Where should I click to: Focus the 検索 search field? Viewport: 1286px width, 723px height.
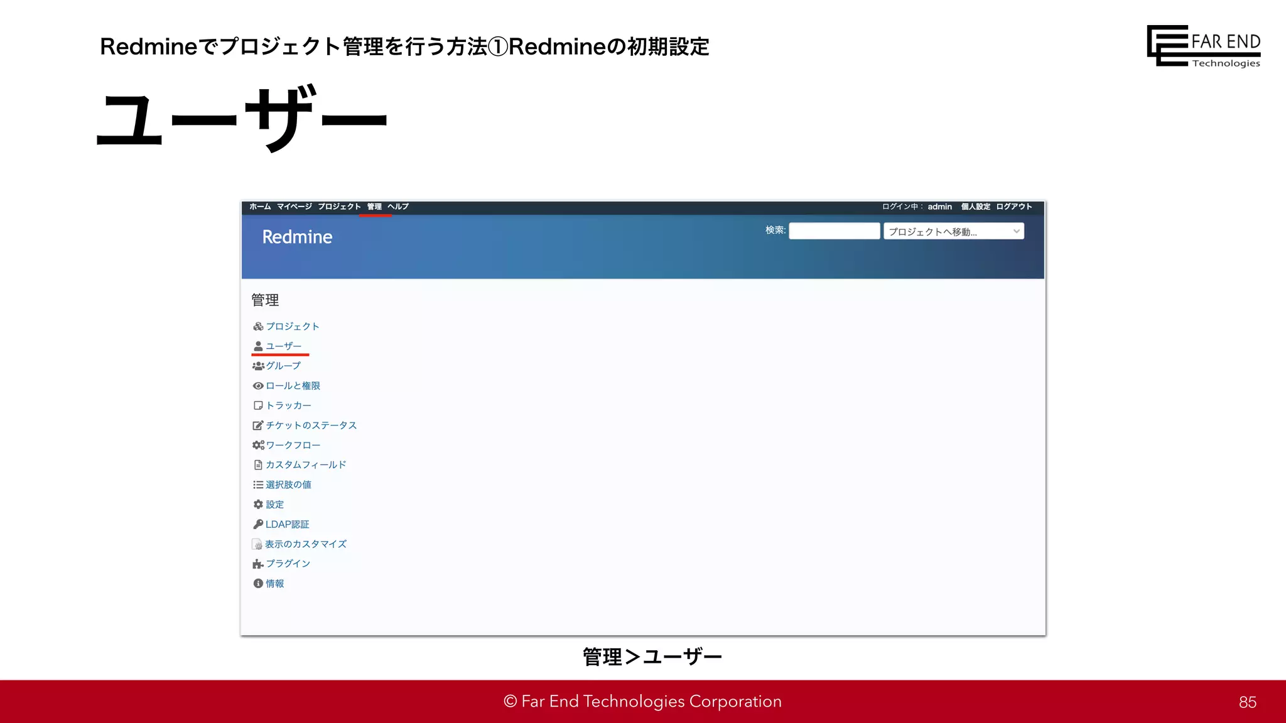coord(835,231)
